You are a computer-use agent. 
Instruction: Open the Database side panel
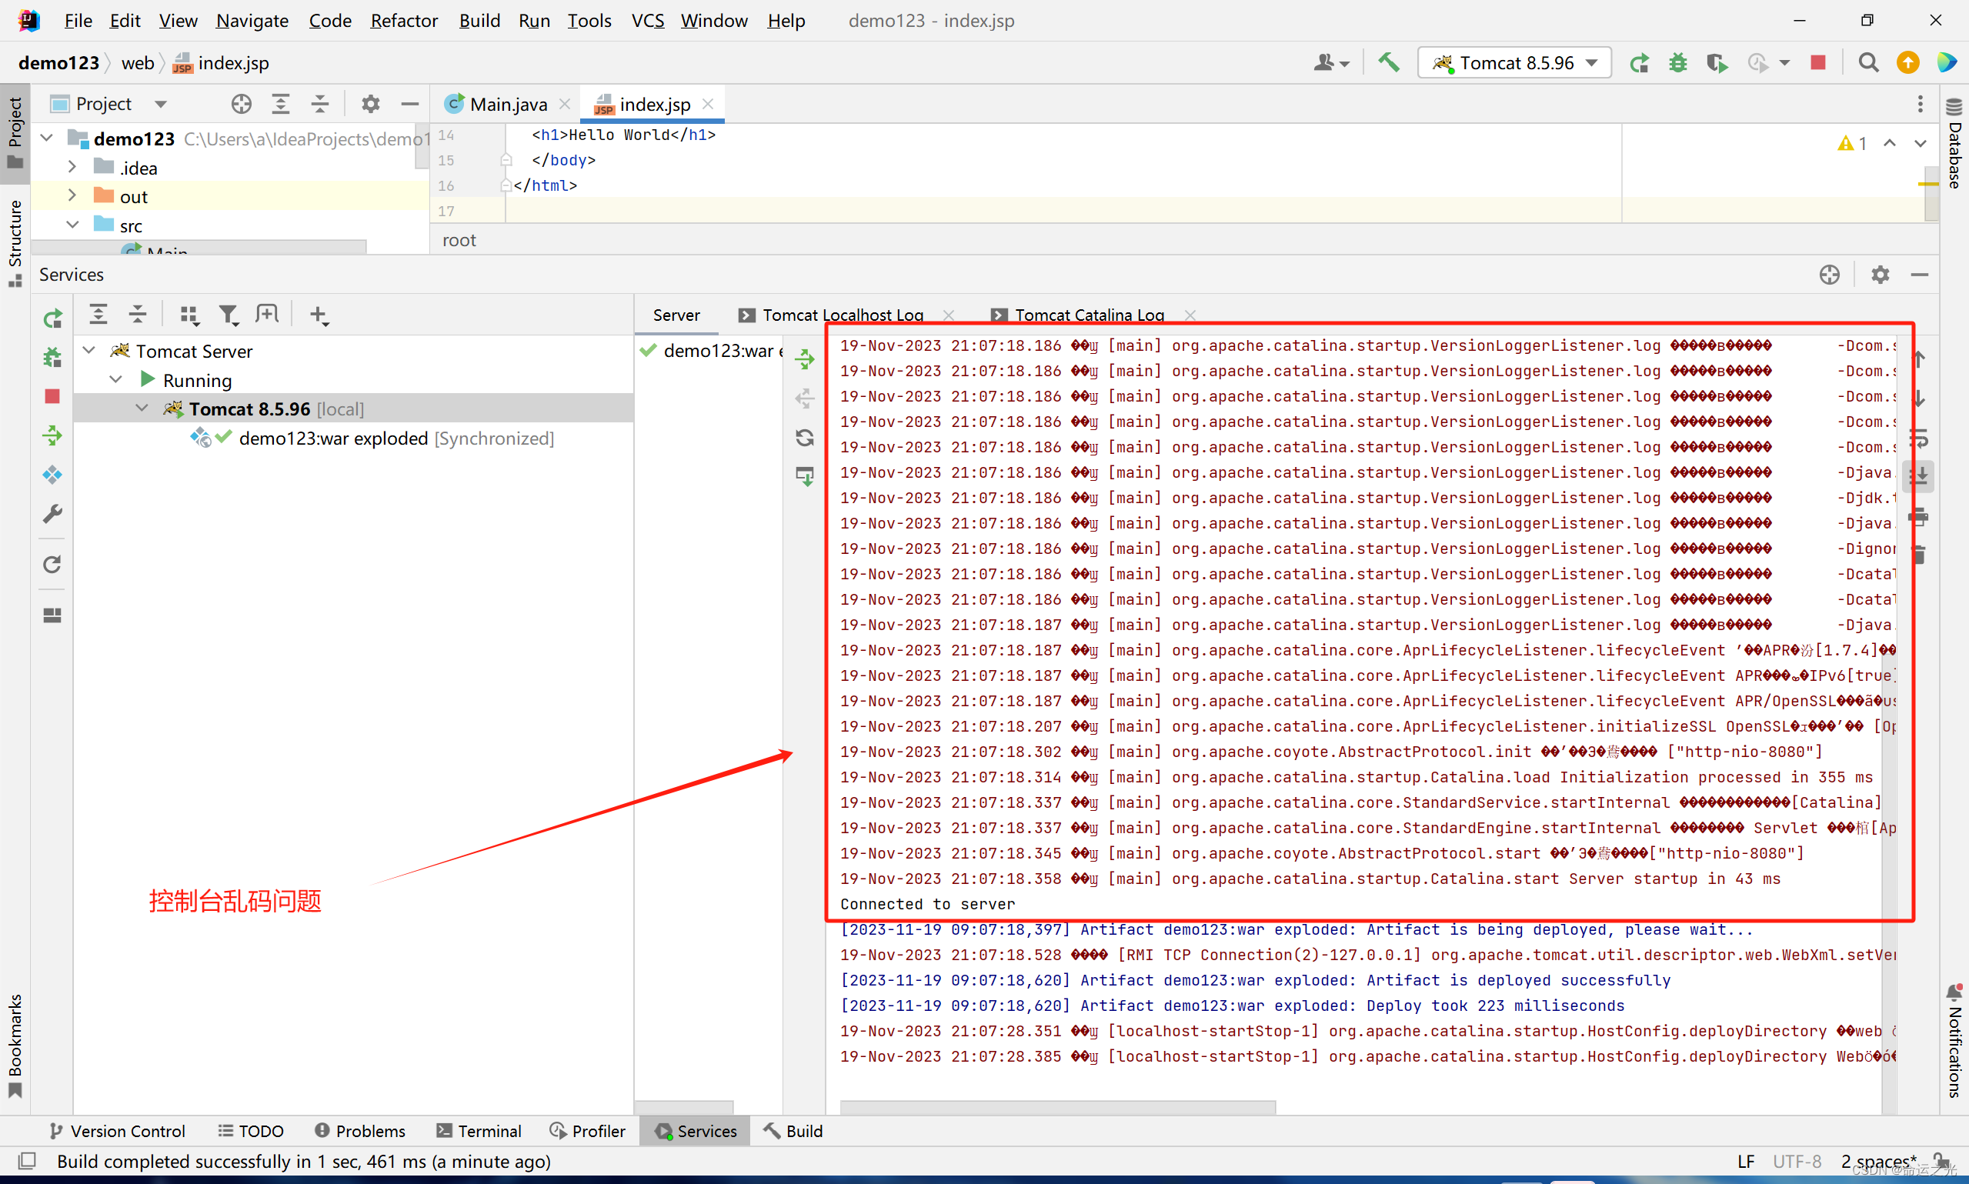click(x=1954, y=144)
